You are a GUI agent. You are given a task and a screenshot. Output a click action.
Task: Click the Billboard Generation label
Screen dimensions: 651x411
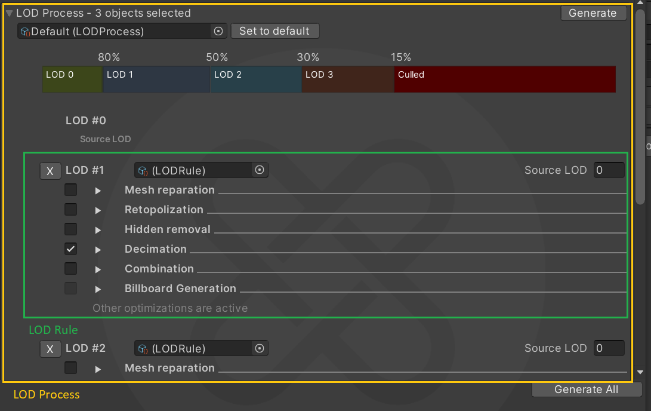point(181,289)
